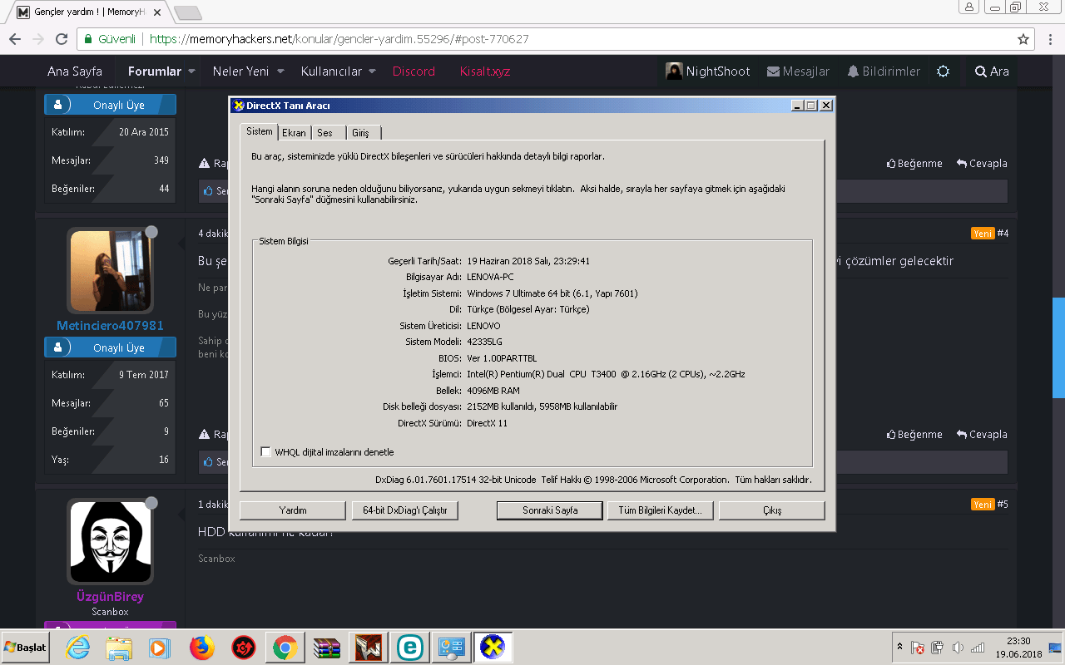Click the Chrome back arrow
The image size is (1065, 665).
(15, 39)
